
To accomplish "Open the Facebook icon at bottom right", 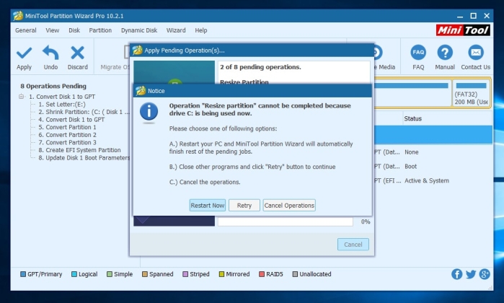I will pos(456,274).
